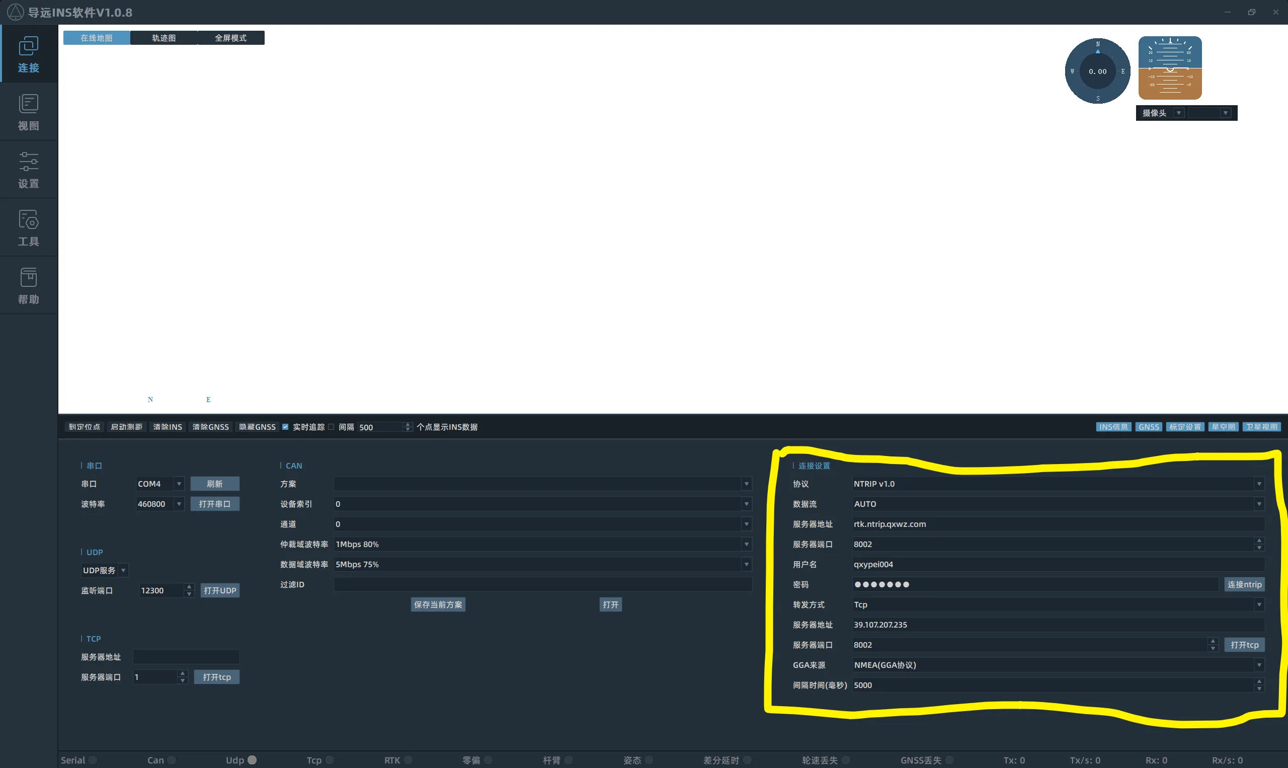Switch to the GNSS info tab
This screenshot has height=768, width=1288.
tap(1148, 427)
